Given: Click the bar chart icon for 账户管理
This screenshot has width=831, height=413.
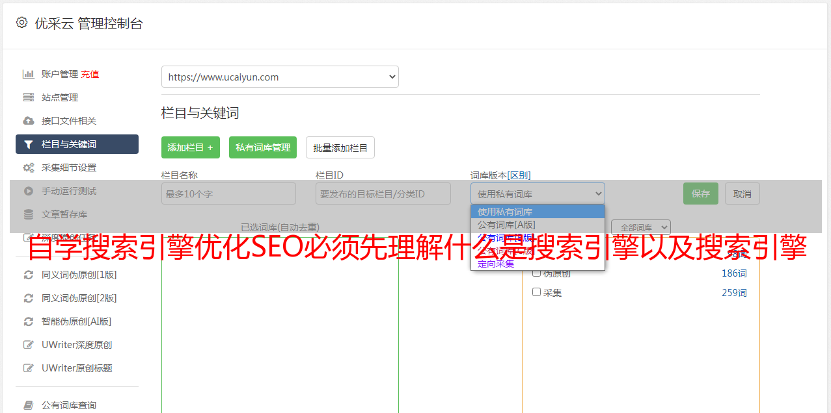Looking at the screenshot, I should click(x=28, y=74).
